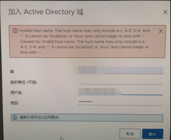The width and height of the screenshot is (171, 140).
Task: Close the 加入 Active Directory 域 dialog
Action: point(165,12)
